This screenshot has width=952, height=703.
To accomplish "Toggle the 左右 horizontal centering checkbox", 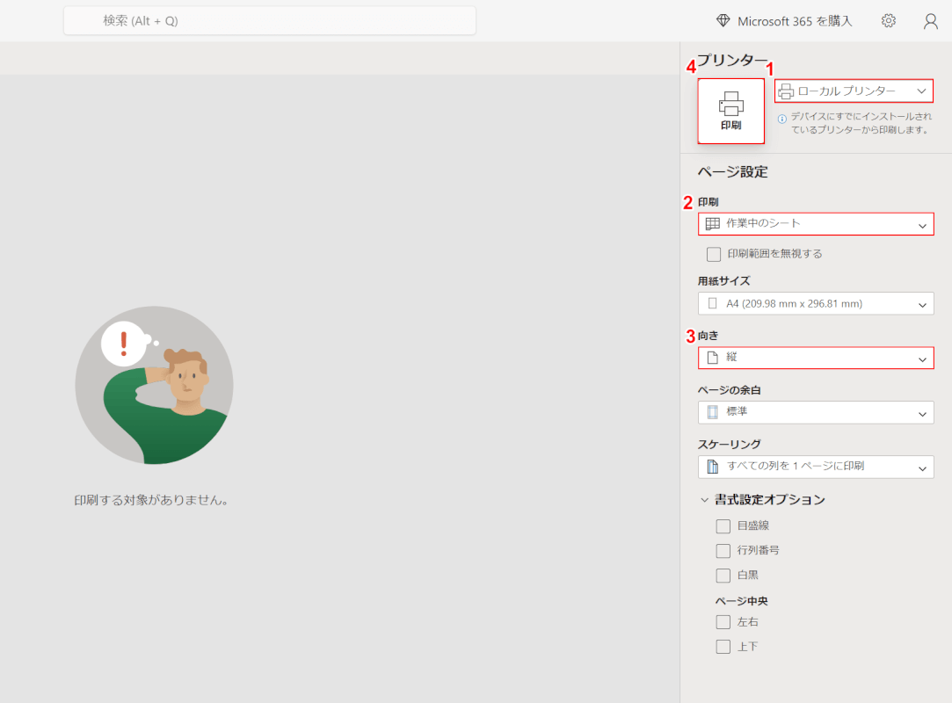I will 723,622.
